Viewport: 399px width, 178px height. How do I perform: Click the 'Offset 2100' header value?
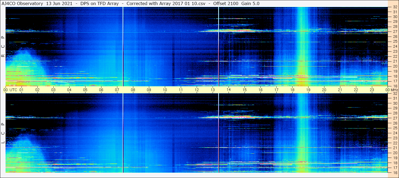[x=226, y=3]
